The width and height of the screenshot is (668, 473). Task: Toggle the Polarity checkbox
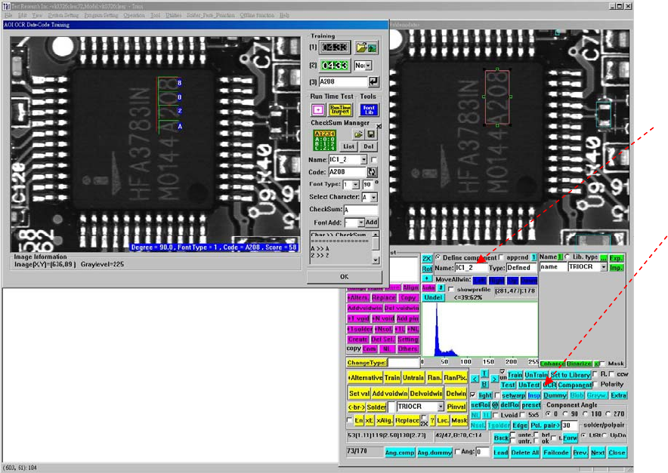(x=595, y=384)
